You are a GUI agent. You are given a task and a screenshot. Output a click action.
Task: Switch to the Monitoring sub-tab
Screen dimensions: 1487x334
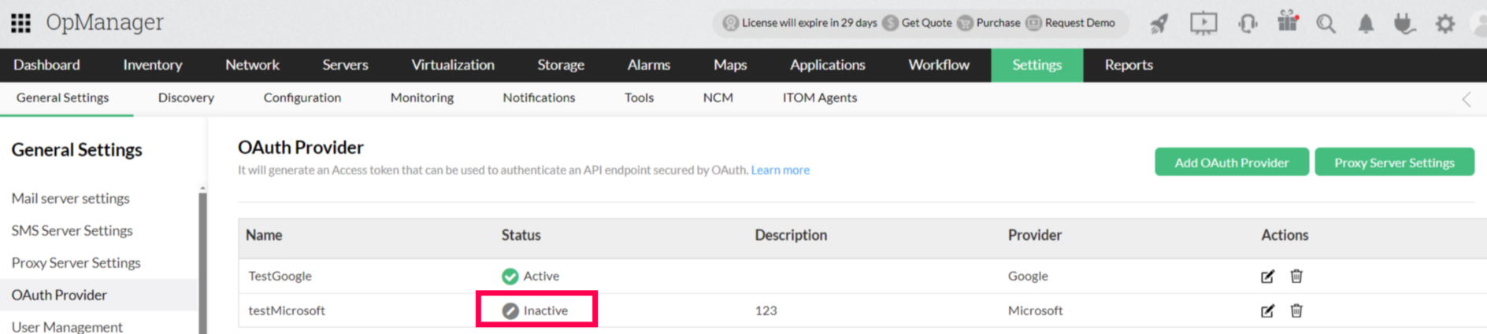[x=422, y=97]
